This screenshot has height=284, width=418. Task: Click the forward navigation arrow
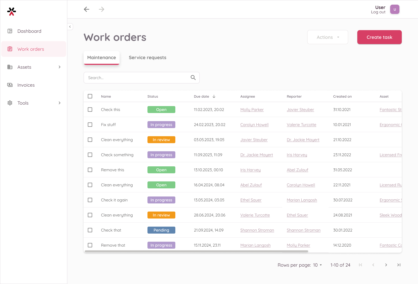pyautogui.click(x=101, y=9)
